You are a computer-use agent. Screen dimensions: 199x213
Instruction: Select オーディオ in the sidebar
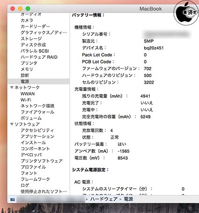pyautogui.click(x=31, y=14)
